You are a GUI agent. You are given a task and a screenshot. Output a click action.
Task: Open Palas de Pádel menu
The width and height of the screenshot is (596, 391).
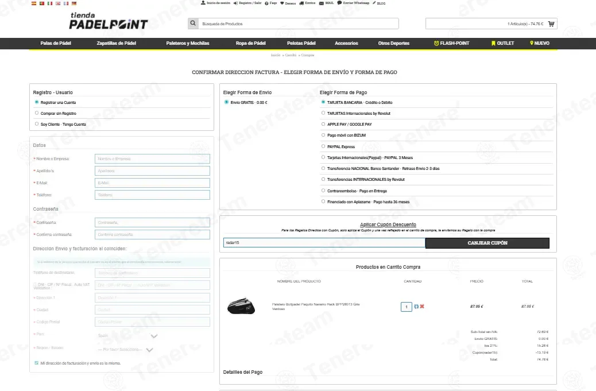click(x=56, y=43)
